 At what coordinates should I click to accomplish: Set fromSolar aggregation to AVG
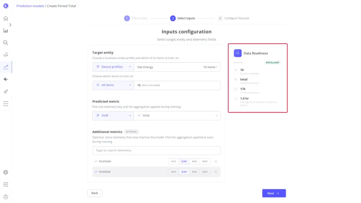coord(173,161)
